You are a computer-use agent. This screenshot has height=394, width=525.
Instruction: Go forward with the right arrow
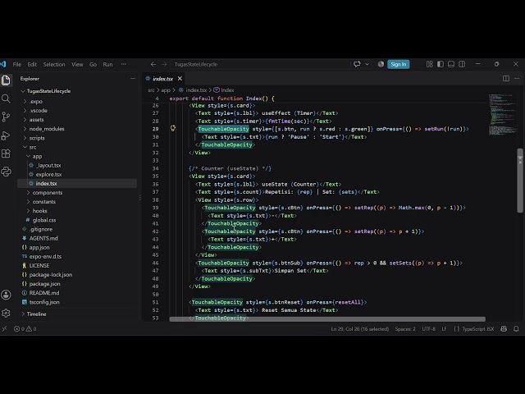coord(164,64)
